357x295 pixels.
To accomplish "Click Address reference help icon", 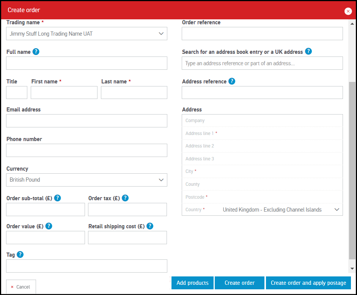I will pos(232,81).
